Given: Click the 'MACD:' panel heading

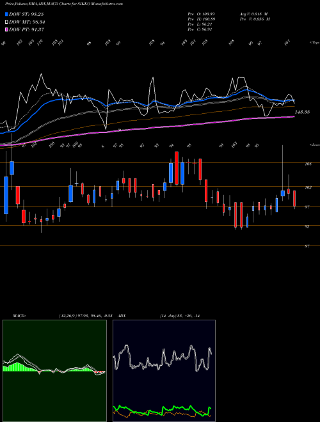Looking at the screenshot, I should (x=19, y=316).
